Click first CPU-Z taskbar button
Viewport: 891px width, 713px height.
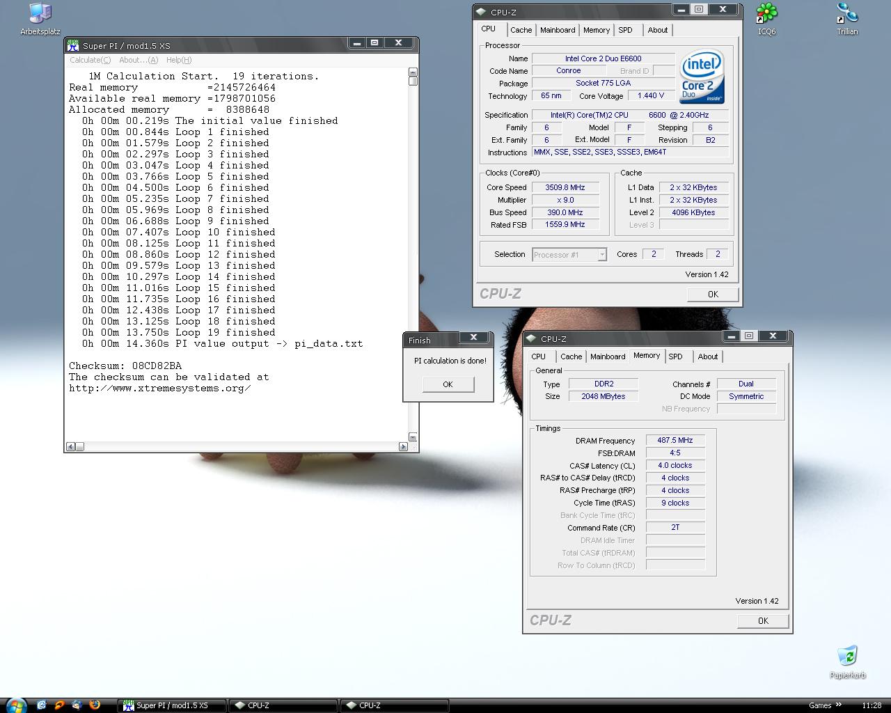tap(283, 705)
